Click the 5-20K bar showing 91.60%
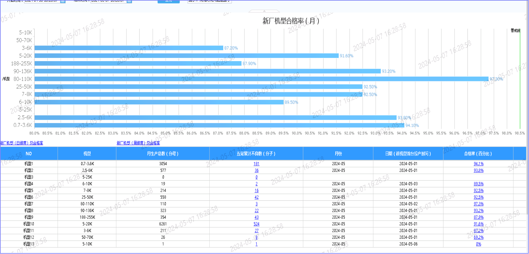529x254 pixels. click(x=186, y=56)
